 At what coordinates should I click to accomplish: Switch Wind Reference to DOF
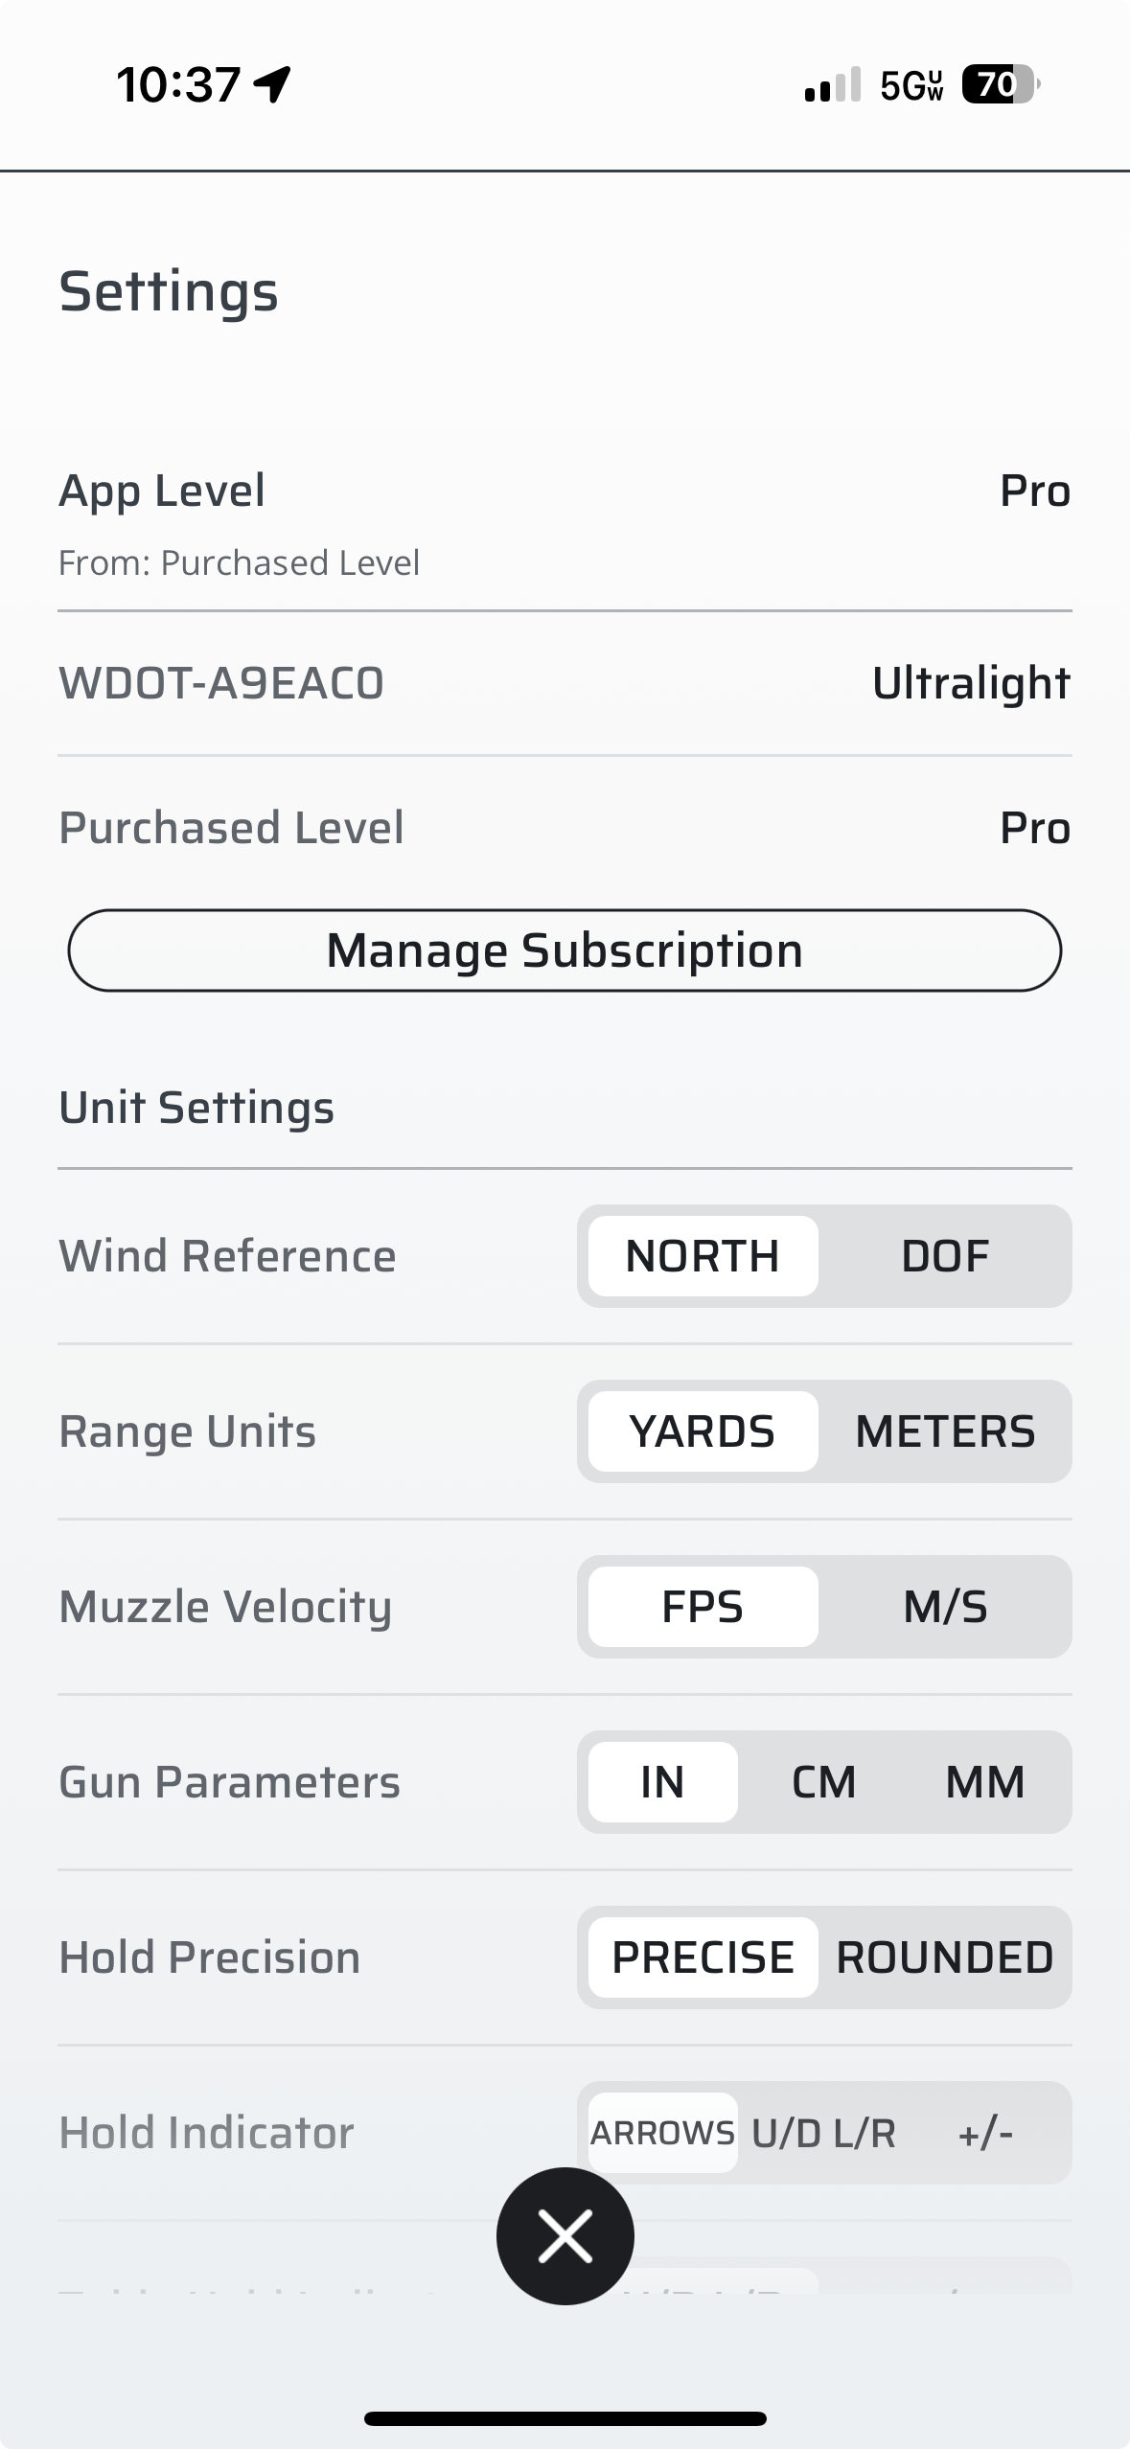pos(945,1256)
